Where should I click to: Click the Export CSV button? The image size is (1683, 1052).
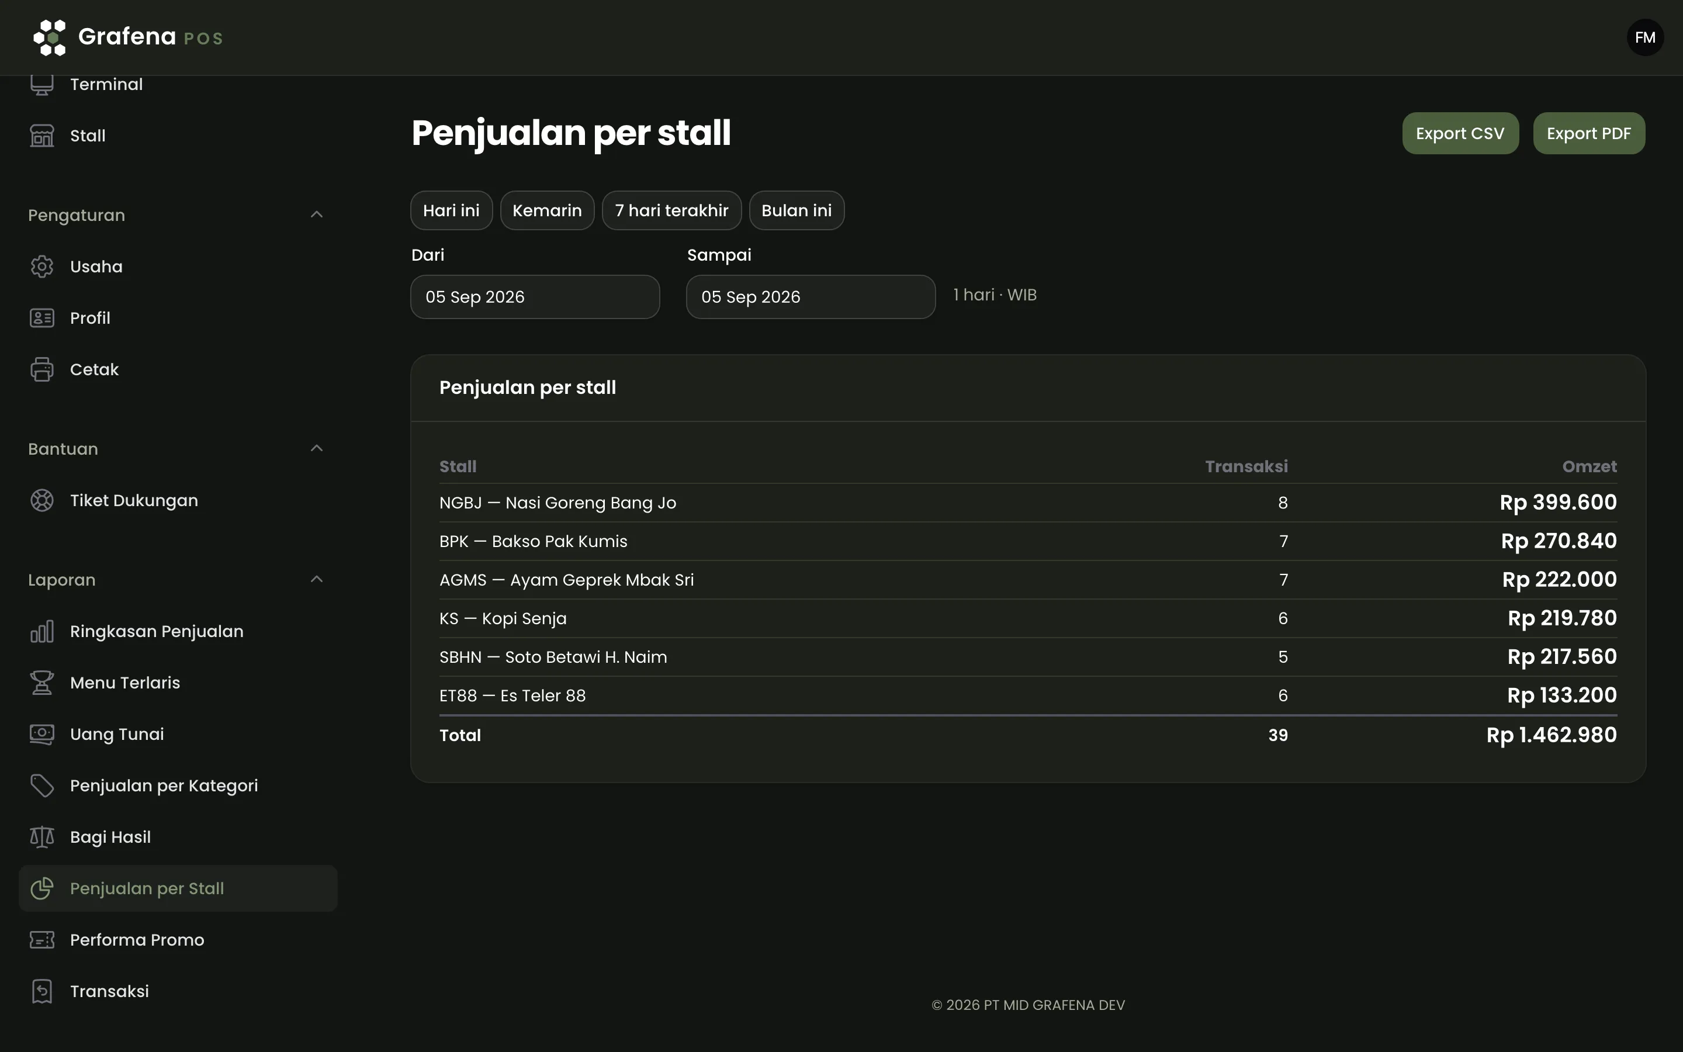1460,133
